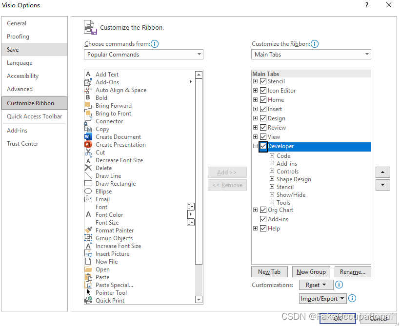Uncheck the Stencil main tab checkbox
The image size is (400, 326).
[263, 81]
